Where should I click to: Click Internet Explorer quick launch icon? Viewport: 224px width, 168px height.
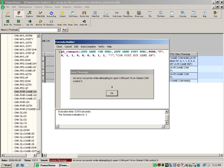point(17,165)
